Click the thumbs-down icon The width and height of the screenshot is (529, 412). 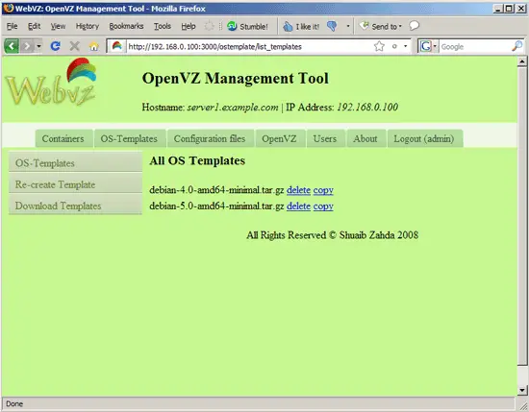[332, 26]
